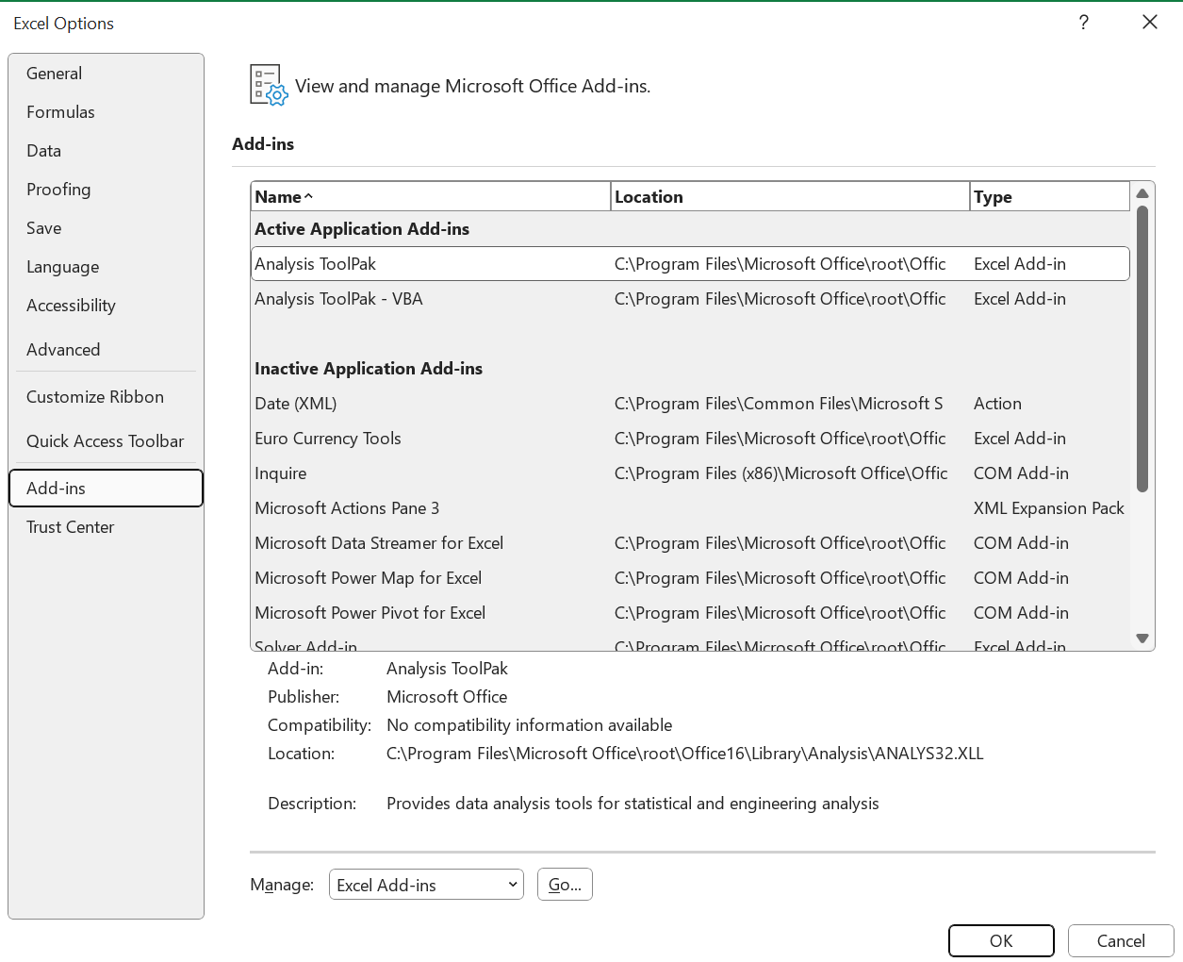The width and height of the screenshot is (1183, 962).
Task: Click the Inquire COM Add-in type cell
Action: click(x=1021, y=473)
